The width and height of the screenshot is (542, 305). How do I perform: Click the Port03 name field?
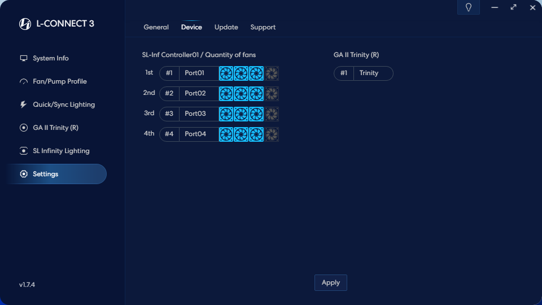199,114
